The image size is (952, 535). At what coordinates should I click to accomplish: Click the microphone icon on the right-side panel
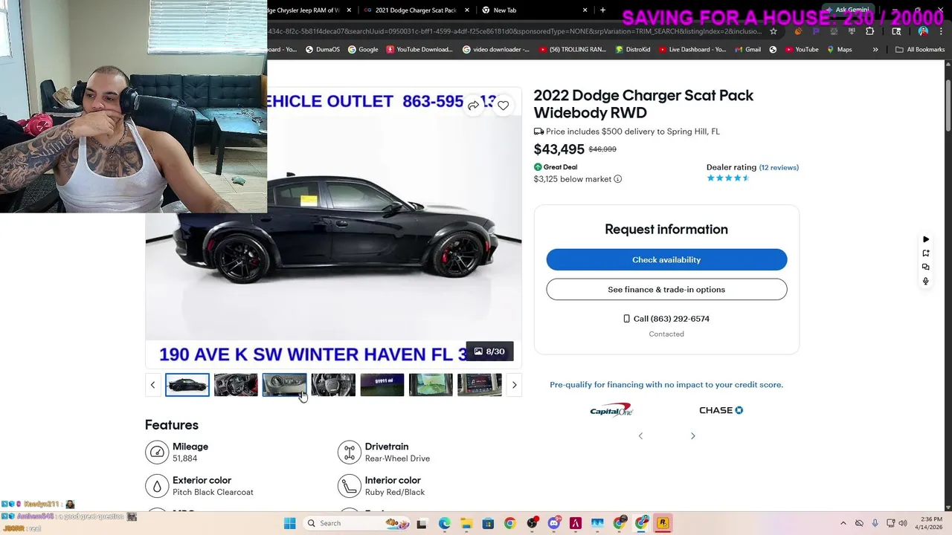tap(926, 281)
